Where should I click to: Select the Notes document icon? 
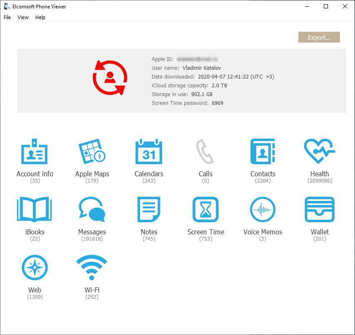click(x=149, y=210)
